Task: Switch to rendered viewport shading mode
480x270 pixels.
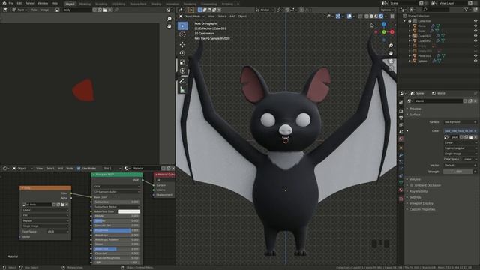Action: (x=381, y=16)
